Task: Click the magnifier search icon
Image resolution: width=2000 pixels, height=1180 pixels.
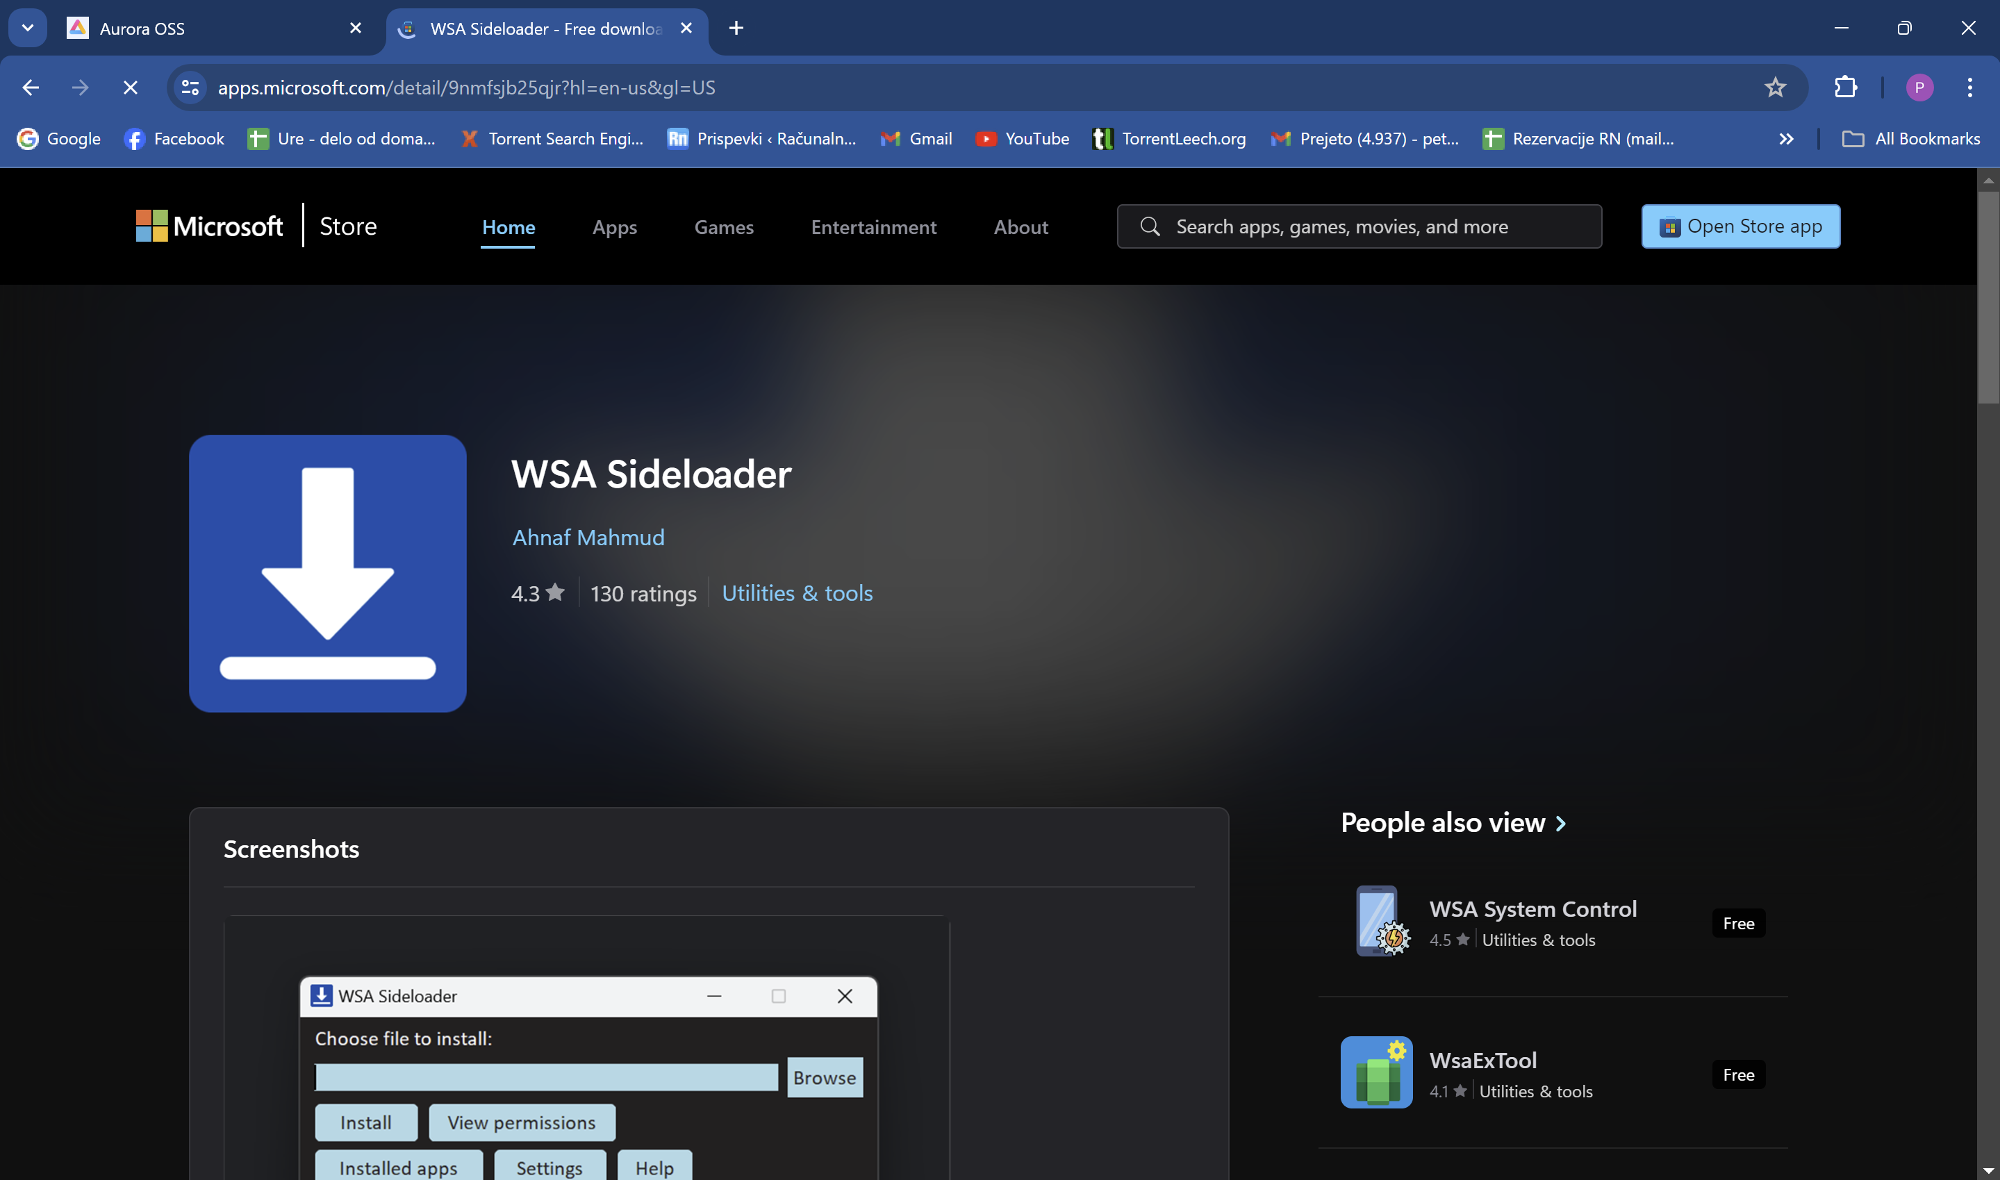Action: coord(1149,226)
